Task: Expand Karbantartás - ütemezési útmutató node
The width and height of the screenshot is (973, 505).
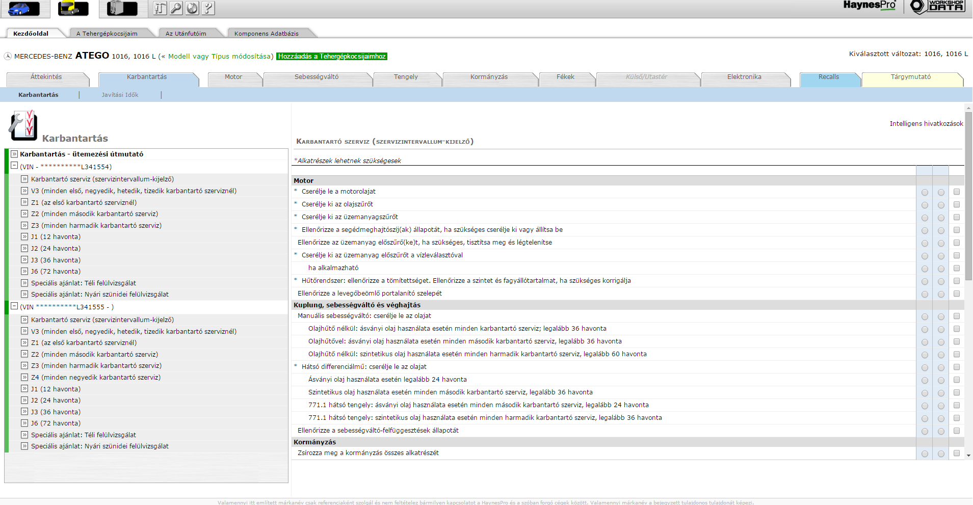Action: (14, 154)
